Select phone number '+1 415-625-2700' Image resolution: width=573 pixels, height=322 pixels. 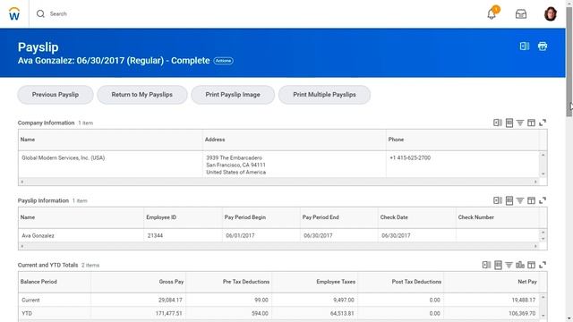(x=410, y=157)
